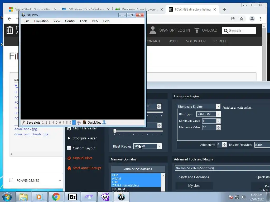
Task: Open Custom Layout
Action: [x=81, y=148]
